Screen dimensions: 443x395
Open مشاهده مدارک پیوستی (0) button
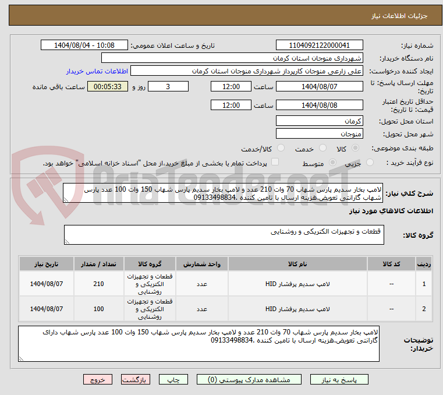pyautogui.click(x=249, y=379)
